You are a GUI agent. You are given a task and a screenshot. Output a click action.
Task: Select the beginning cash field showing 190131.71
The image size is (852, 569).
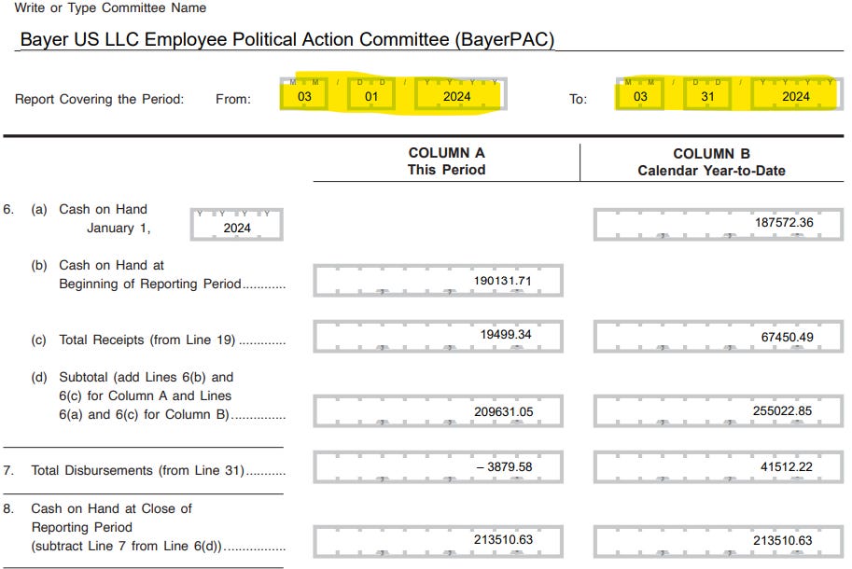[439, 281]
